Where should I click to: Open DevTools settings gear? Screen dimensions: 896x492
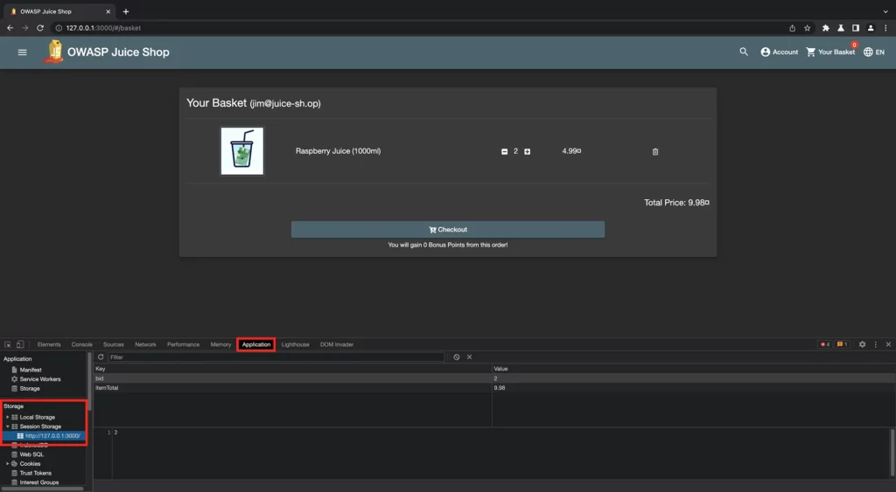[x=862, y=344]
